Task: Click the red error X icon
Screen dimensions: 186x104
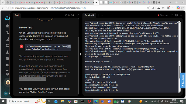Action: [22, 46]
